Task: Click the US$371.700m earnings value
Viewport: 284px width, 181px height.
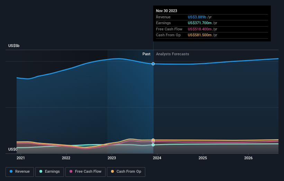Action: (200, 23)
